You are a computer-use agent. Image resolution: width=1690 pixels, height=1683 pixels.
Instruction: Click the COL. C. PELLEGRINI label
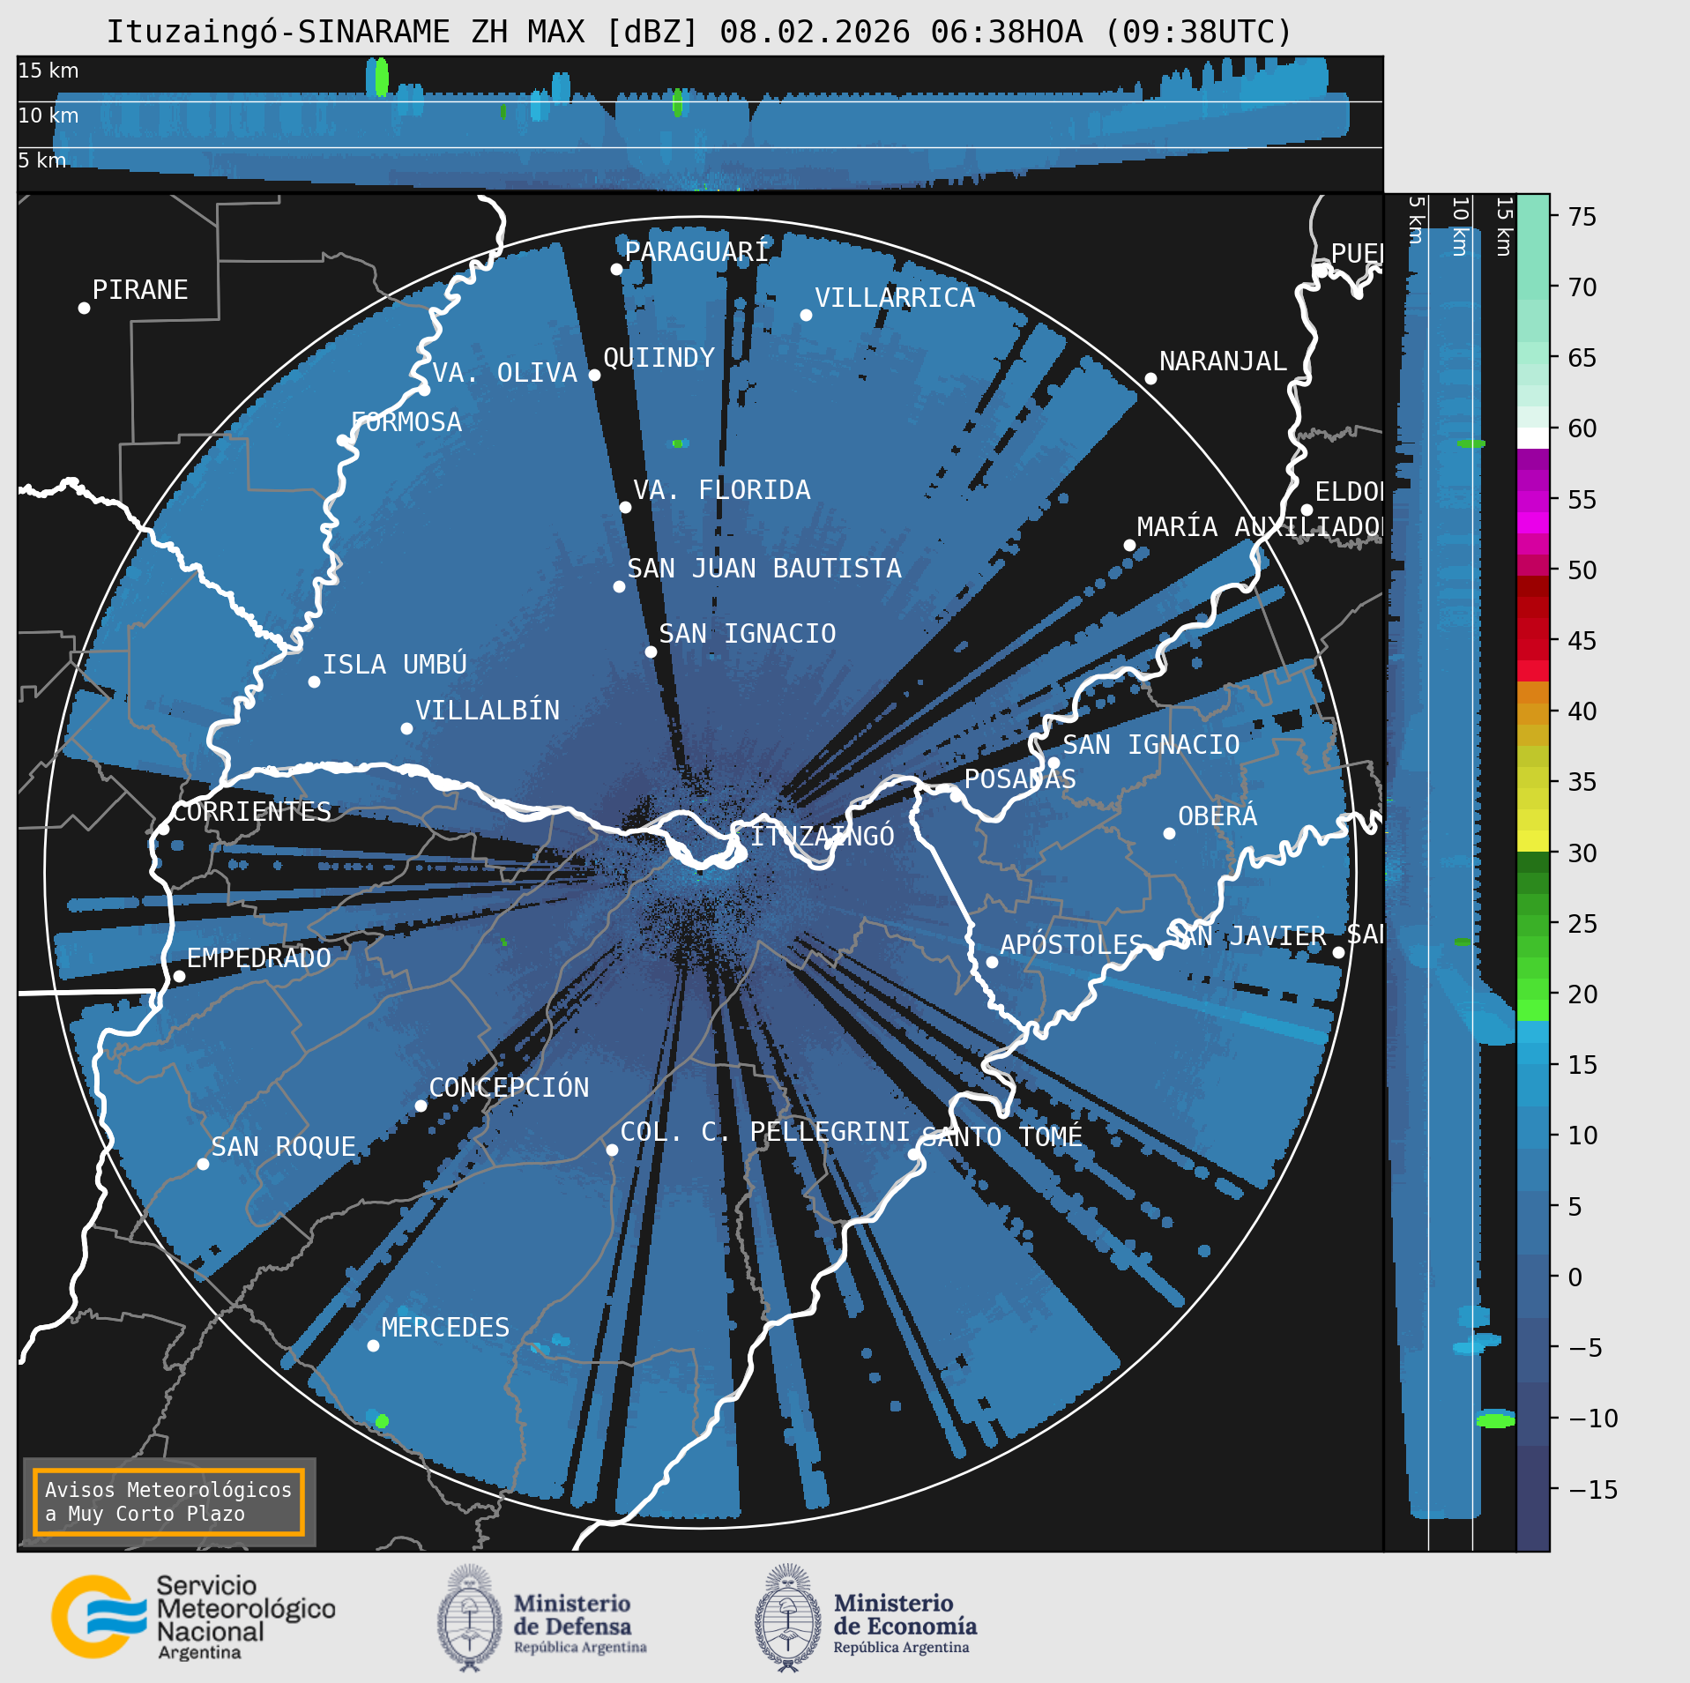pyautogui.click(x=765, y=1132)
